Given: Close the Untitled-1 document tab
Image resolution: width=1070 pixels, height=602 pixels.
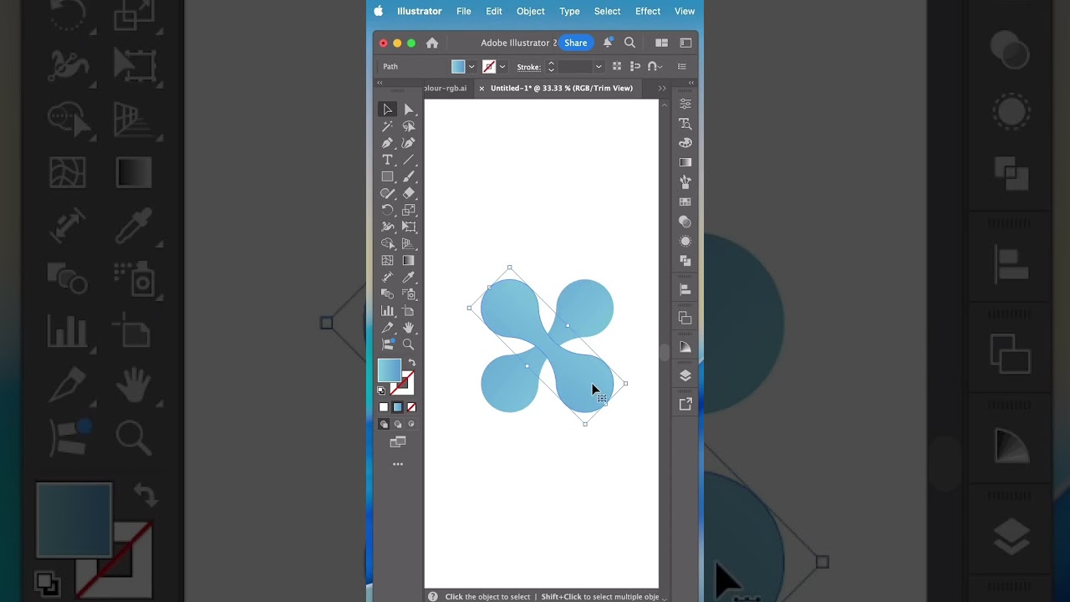Looking at the screenshot, I should coord(481,88).
